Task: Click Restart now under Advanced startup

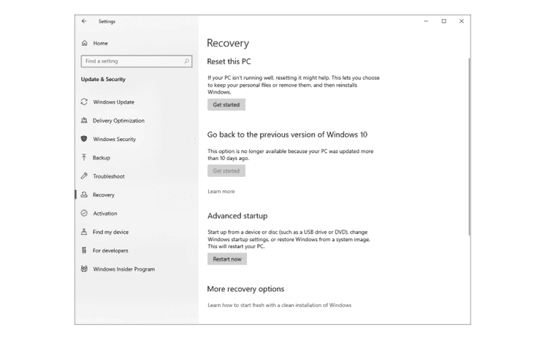Action: [227, 259]
